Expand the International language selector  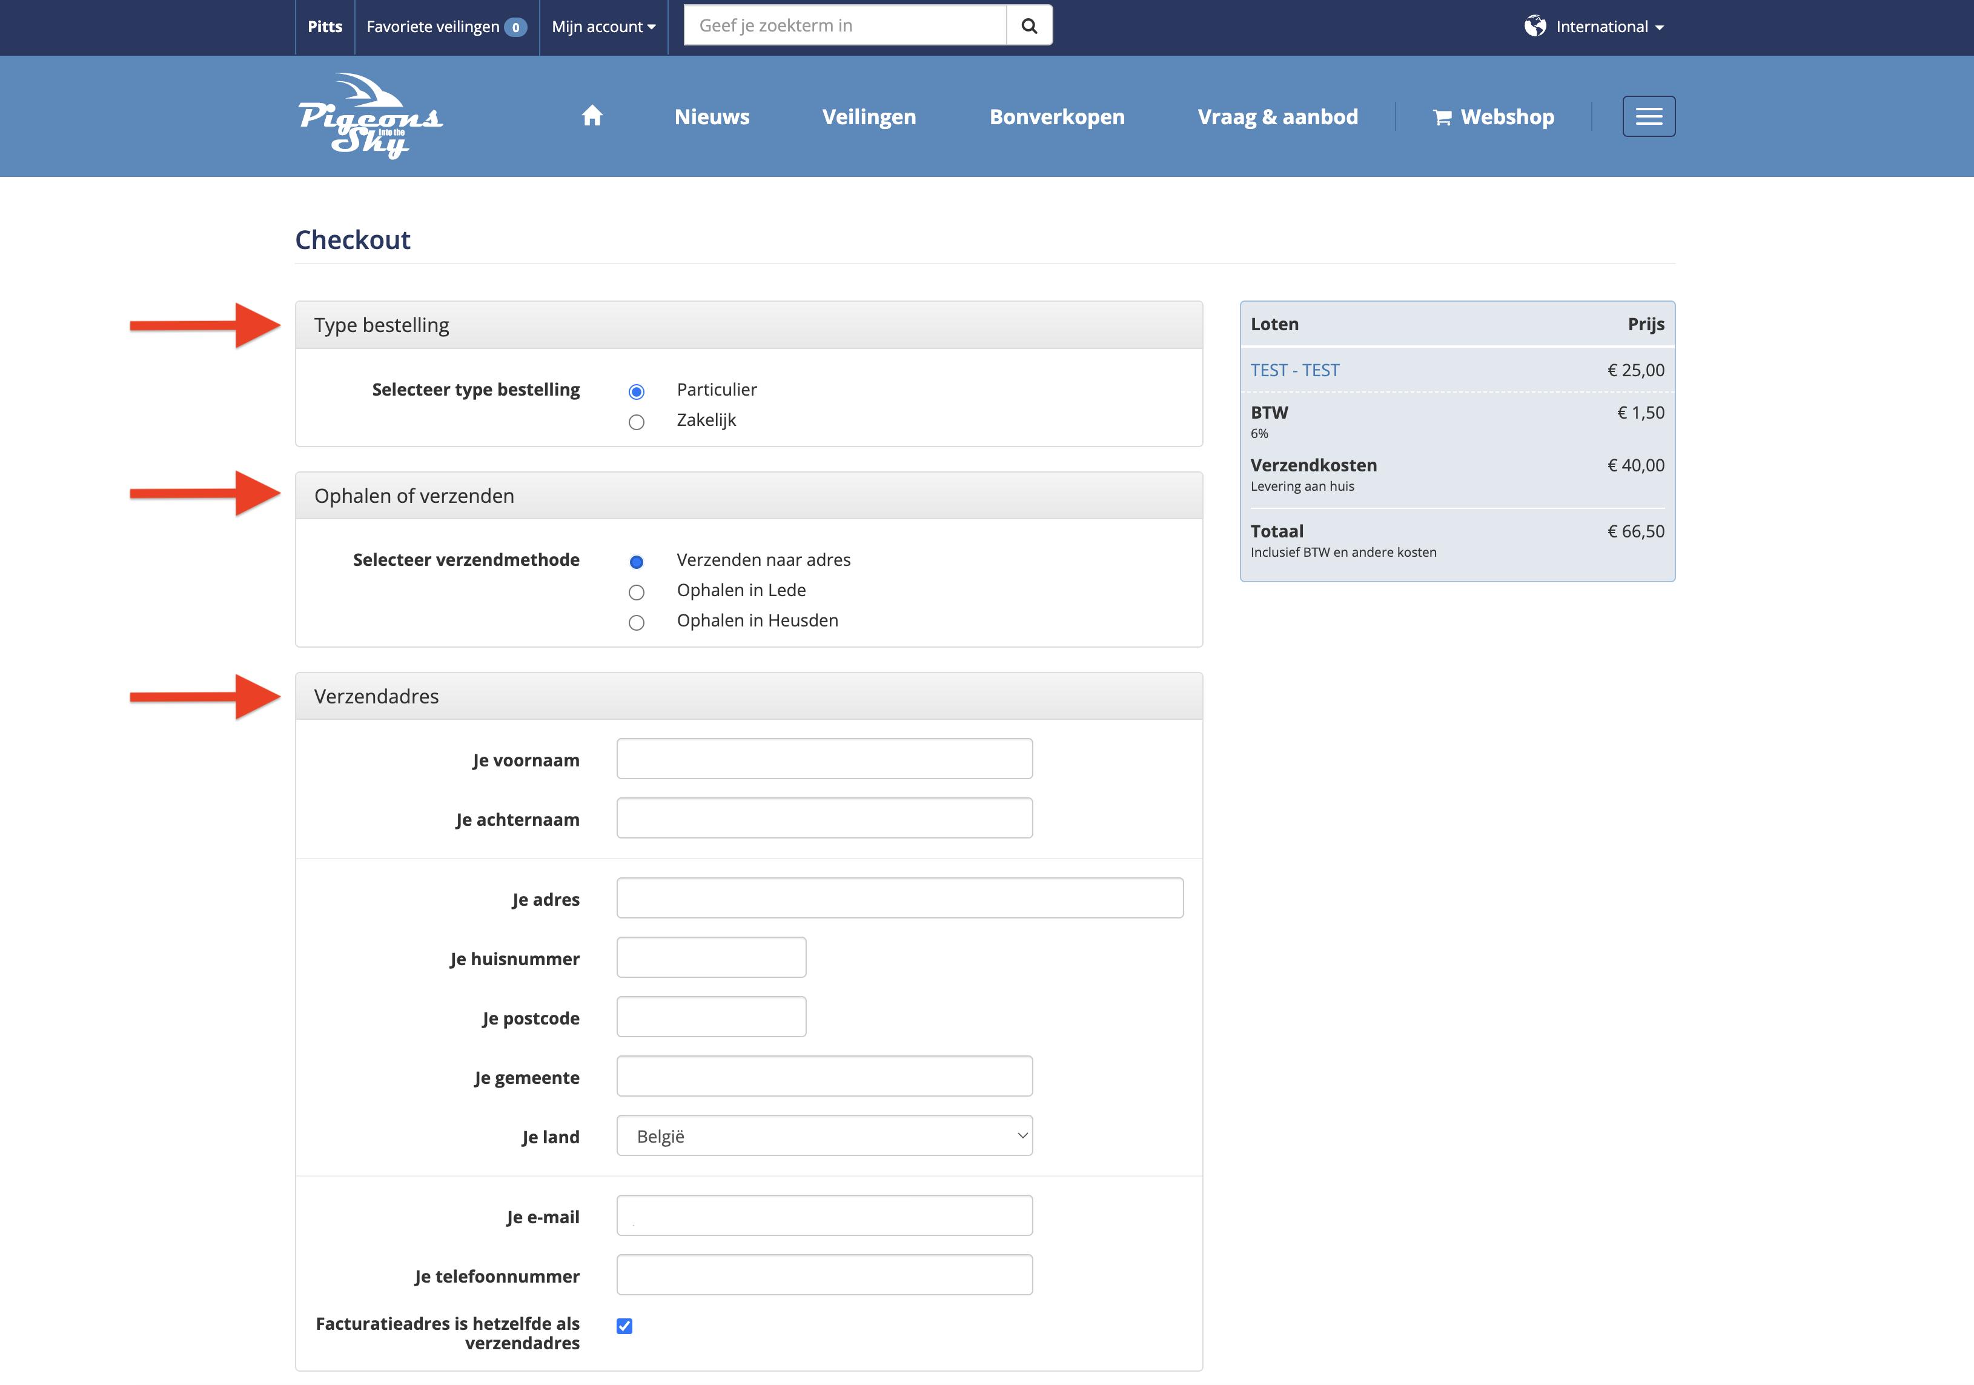[1605, 26]
